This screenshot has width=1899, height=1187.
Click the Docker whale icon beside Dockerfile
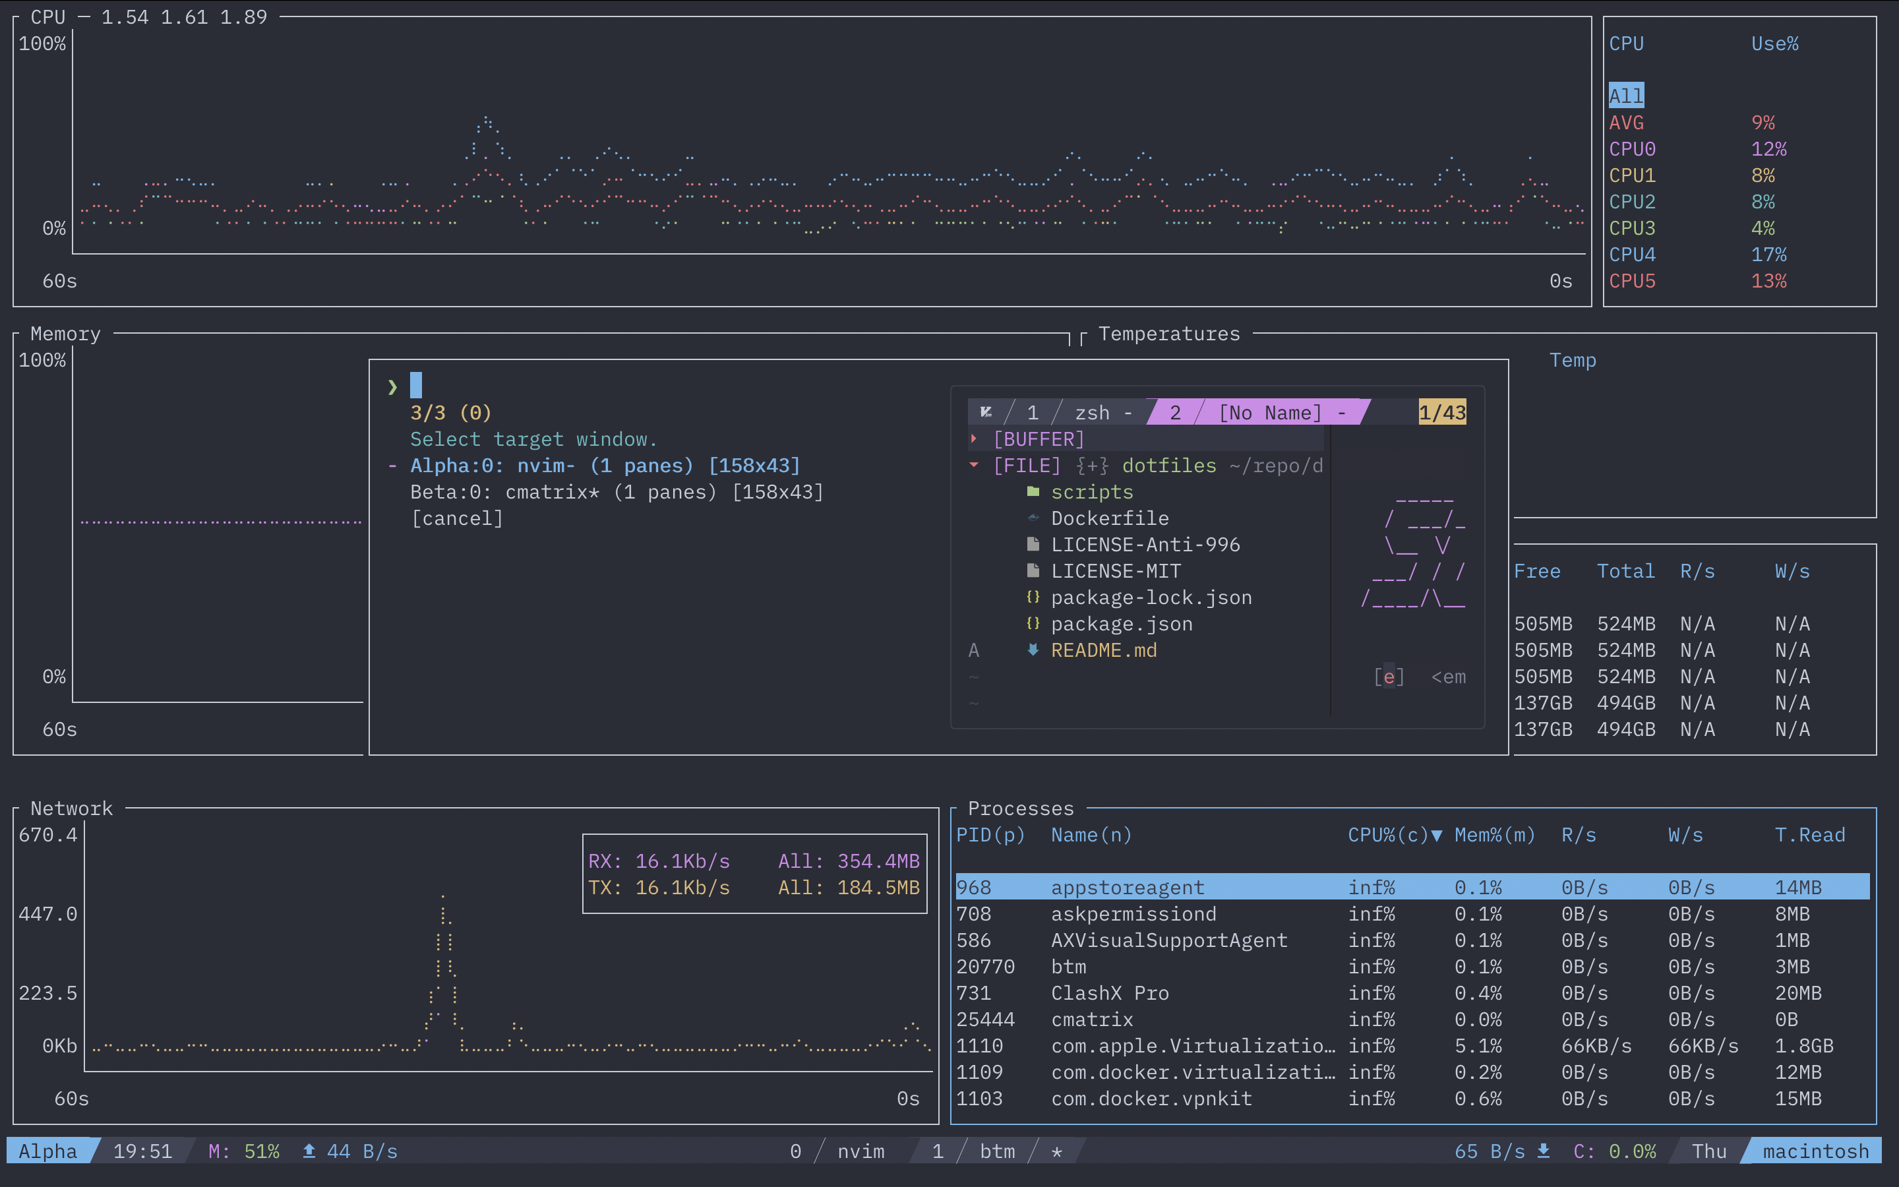coord(1033,518)
